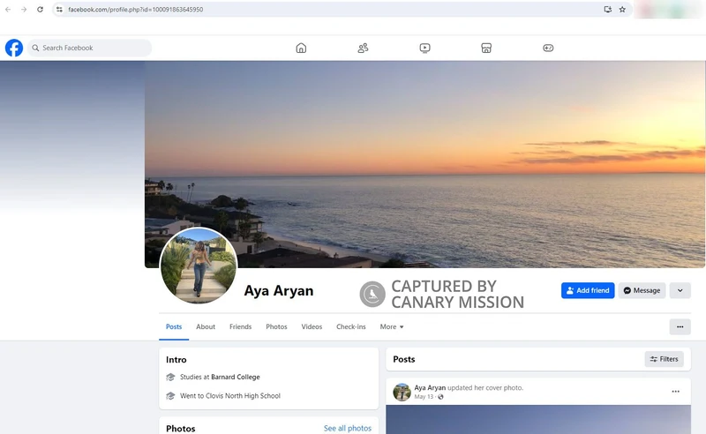The width and height of the screenshot is (706, 434).
Task: Open the Gaming icon
Action: click(x=548, y=48)
